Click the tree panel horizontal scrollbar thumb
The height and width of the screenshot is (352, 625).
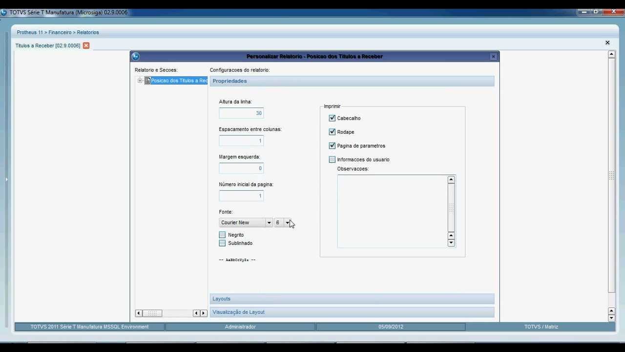(x=152, y=313)
